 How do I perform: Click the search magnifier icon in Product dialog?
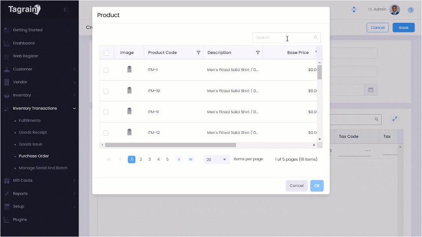point(316,38)
